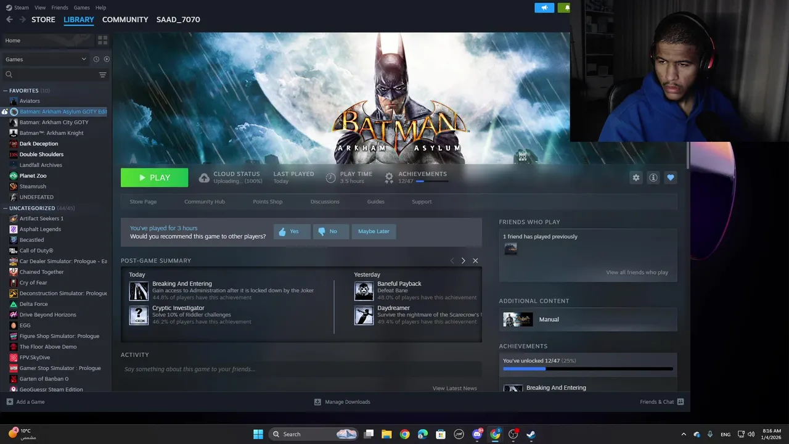Open Breaking And Entering achievement icon
The height and width of the screenshot is (444, 789).
pyautogui.click(x=139, y=291)
